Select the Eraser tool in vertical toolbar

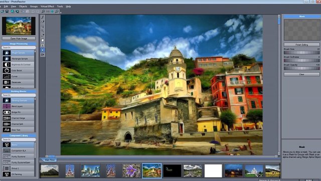click(x=43, y=22)
